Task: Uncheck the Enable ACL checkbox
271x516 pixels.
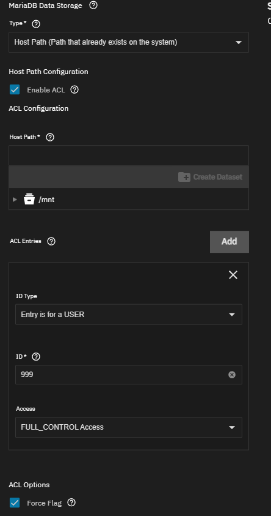Action: 15,89
